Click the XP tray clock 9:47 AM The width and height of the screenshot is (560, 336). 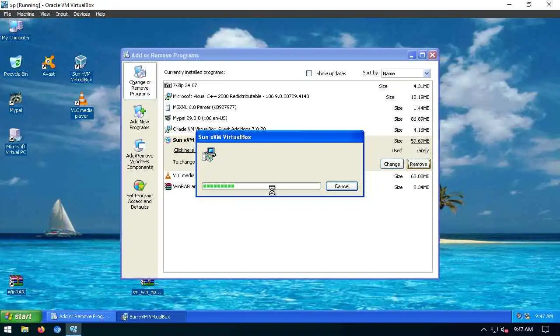544,316
